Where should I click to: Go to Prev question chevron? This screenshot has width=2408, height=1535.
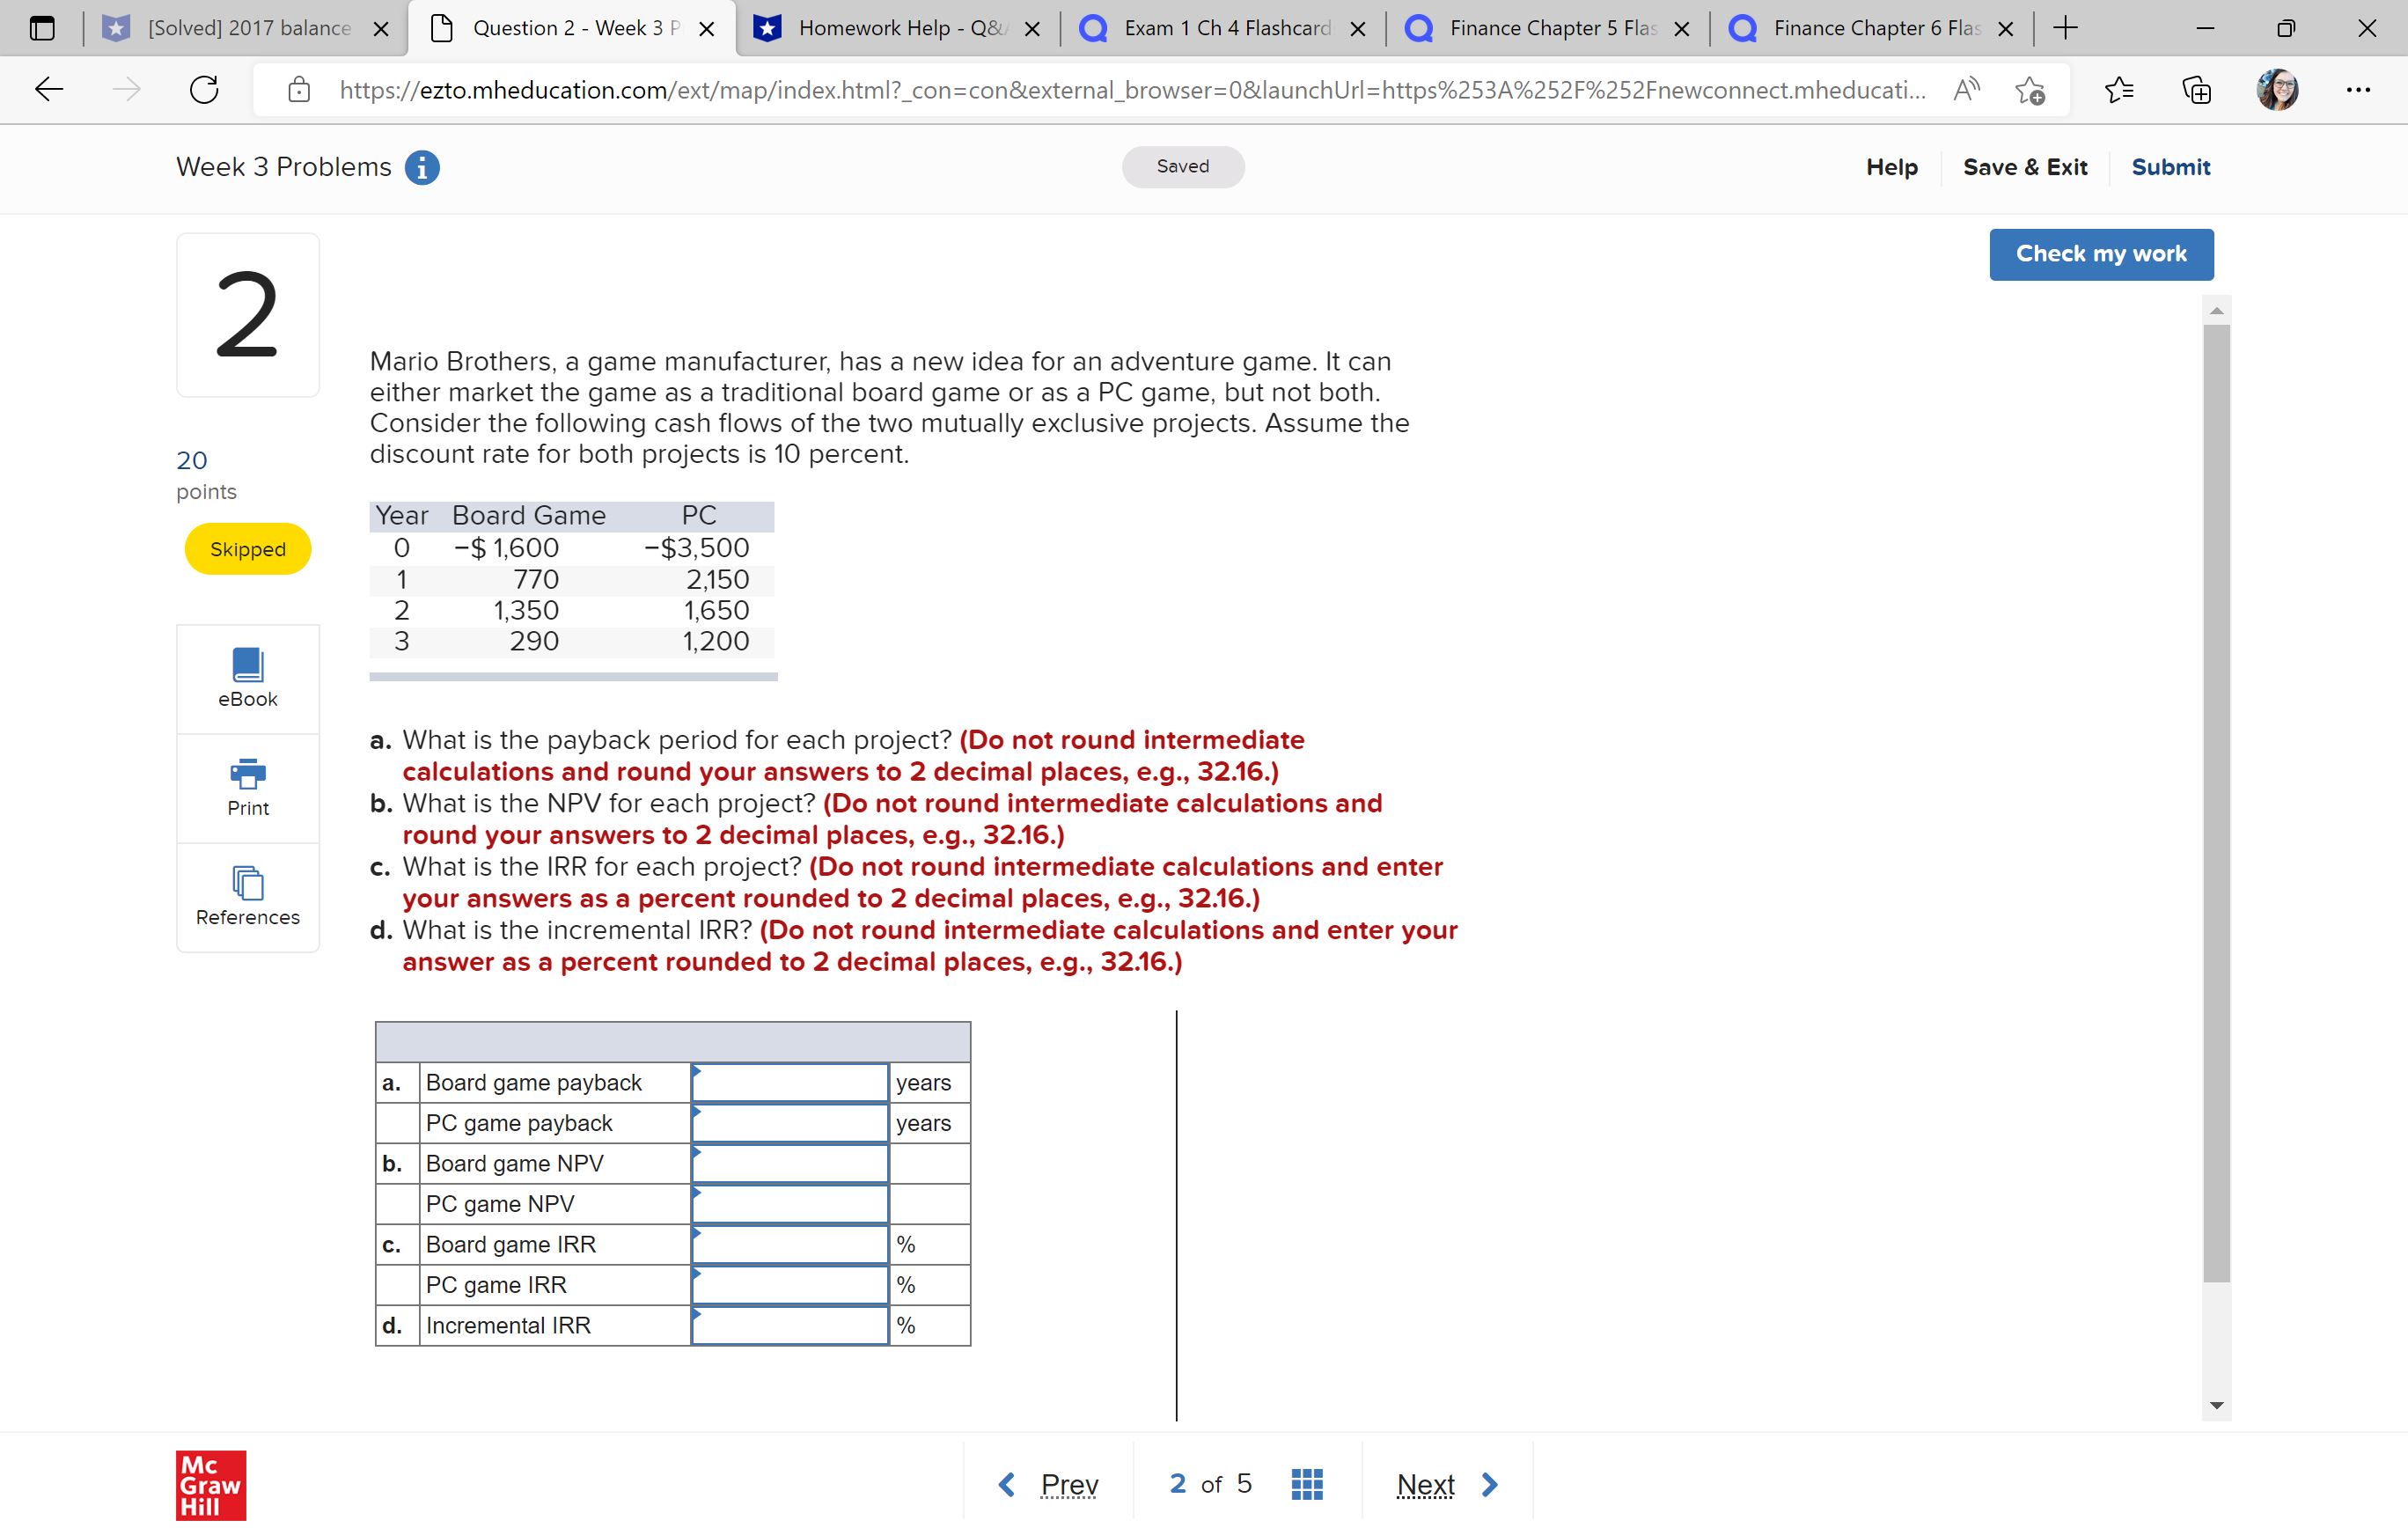coord(1007,1484)
